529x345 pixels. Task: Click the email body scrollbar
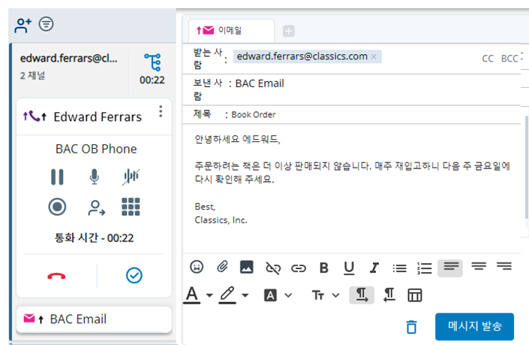tap(526, 168)
